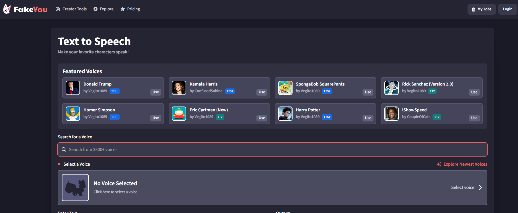The width and height of the screenshot is (518, 213).
Task: Use the Eric Cartman (New) voice
Action: click(x=262, y=118)
